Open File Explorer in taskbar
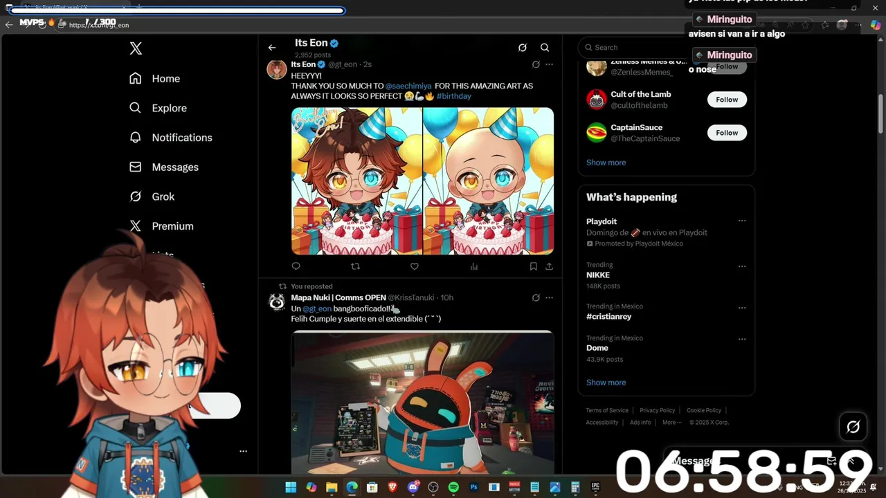The width and height of the screenshot is (886, 498). 332,488
